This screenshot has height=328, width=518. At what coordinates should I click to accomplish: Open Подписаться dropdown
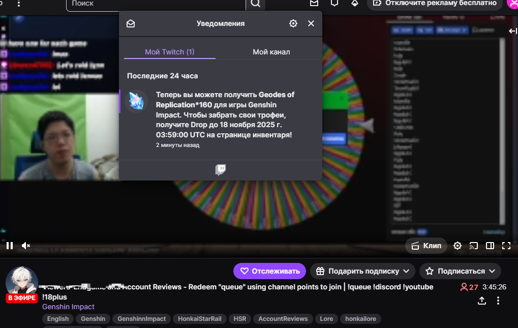coord(460,271)
